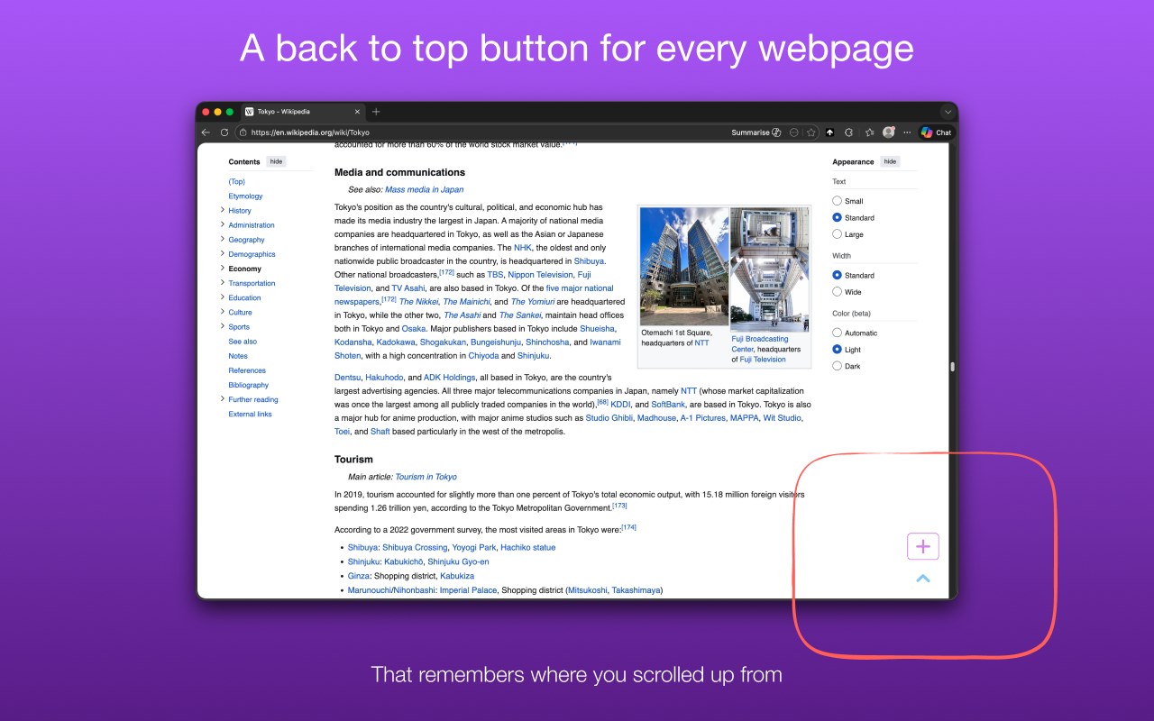Select Large text size
Screen dimensions: 1154x721
pyautogui.click(x=837, y=234)
